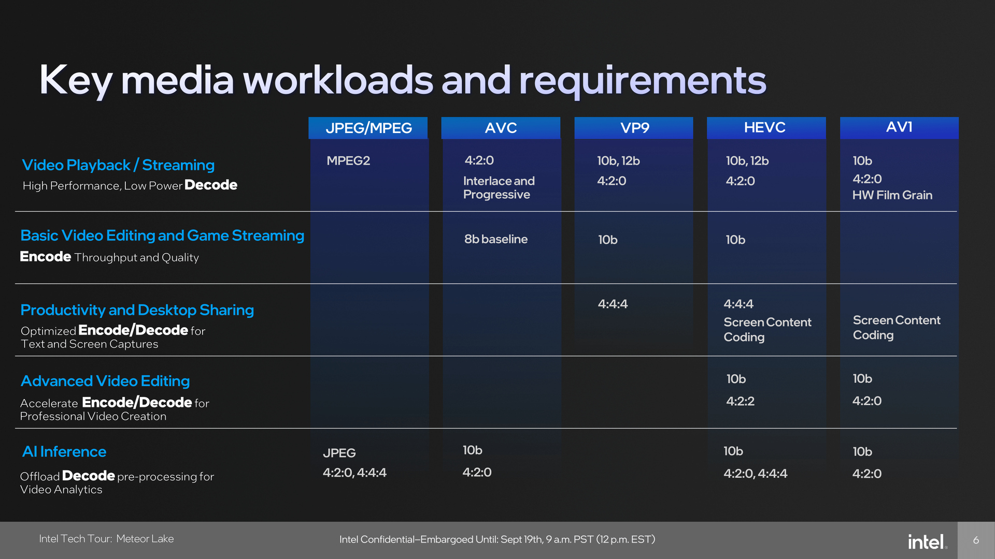This screenshot has height=559, width=995.
Task: Select the 'Intel Tech Tour: Meteor Lake' footer text
Action: [106, 539]
